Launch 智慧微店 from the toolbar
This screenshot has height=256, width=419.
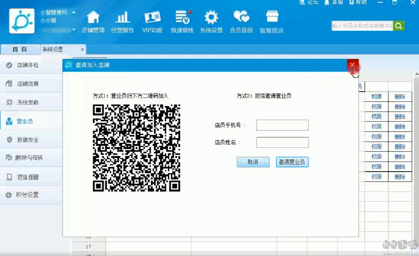(271, 21)
